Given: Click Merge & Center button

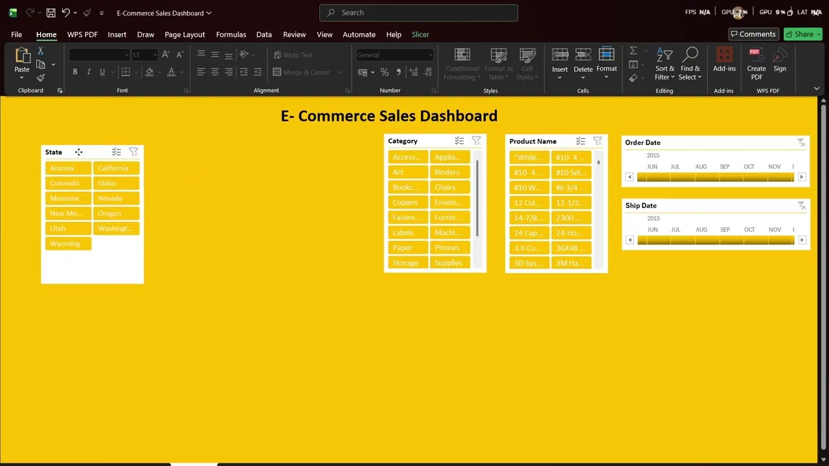Looking at the screenshot, I should point(302,72).
